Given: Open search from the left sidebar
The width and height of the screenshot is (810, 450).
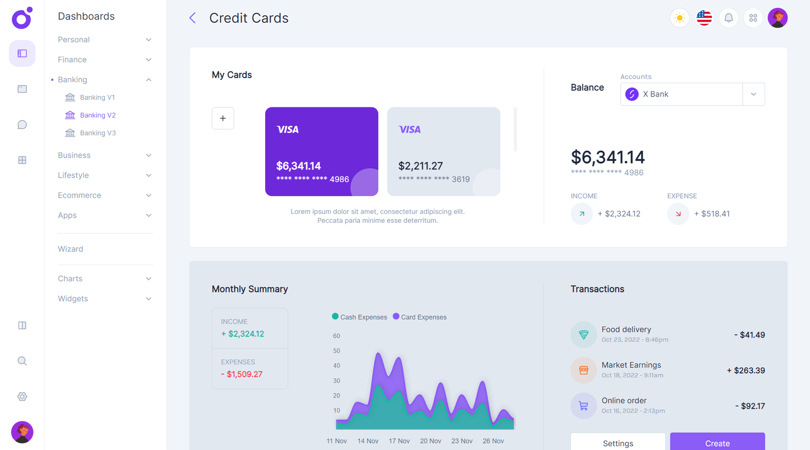Looking at the screenshot, I should (22, 360).
